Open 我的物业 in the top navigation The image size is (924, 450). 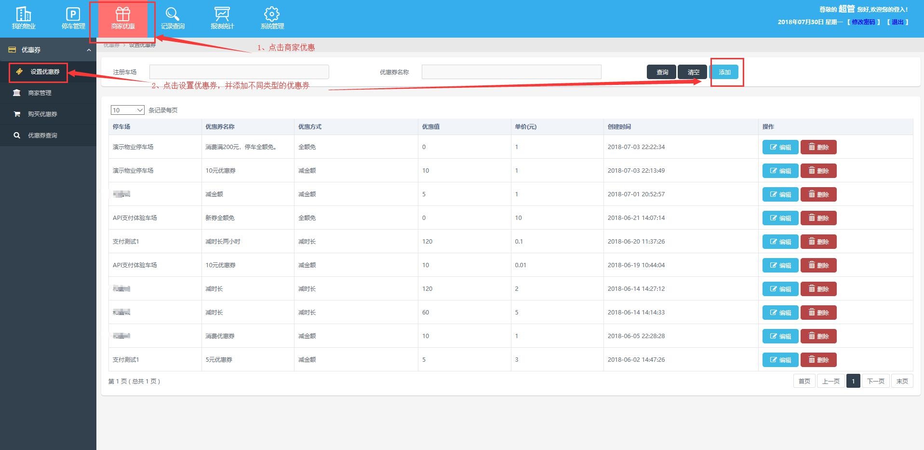[x=24, y=18]
